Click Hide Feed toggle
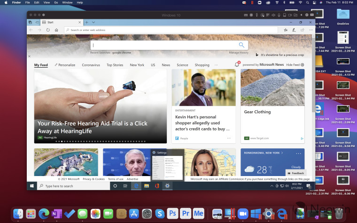The image size is (357, 223). pos(295,65)
